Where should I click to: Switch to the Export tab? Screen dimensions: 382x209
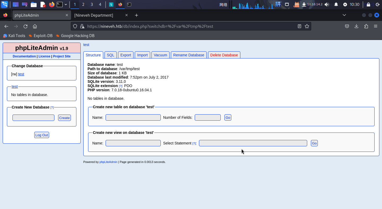126,55
